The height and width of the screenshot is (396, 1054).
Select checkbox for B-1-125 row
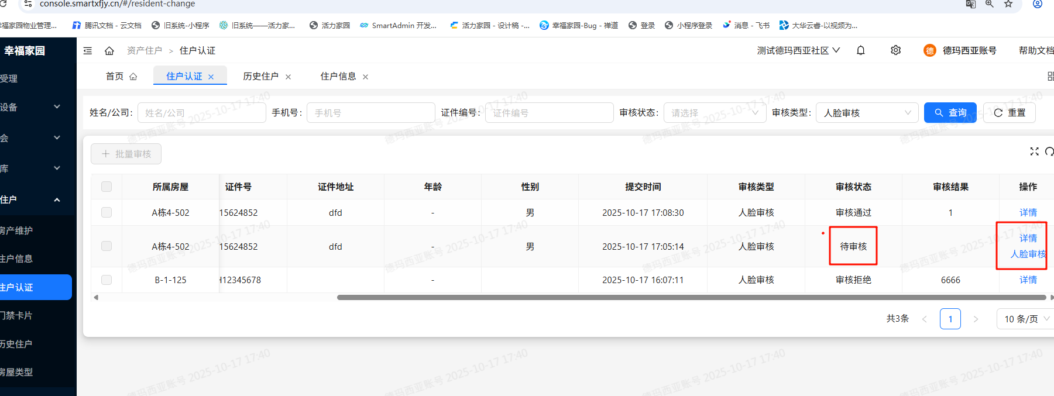pos(107,280)
